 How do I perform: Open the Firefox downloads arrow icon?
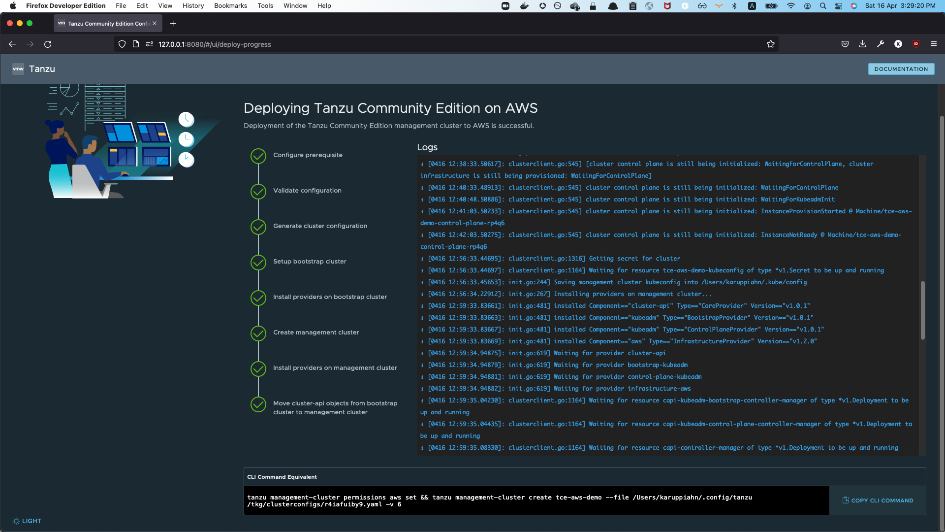click(863, 44)
